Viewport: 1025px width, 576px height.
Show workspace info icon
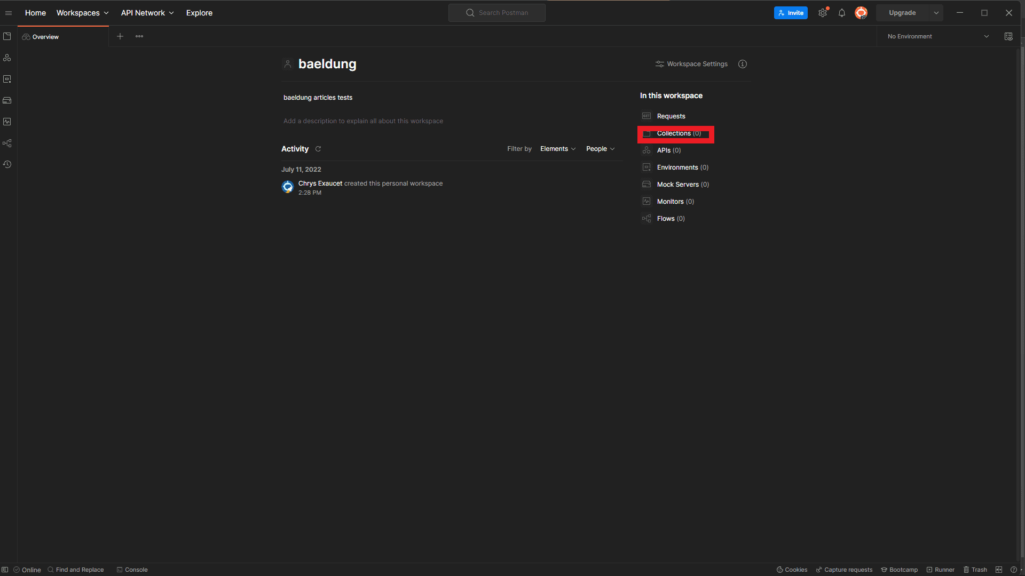point(743,64)
